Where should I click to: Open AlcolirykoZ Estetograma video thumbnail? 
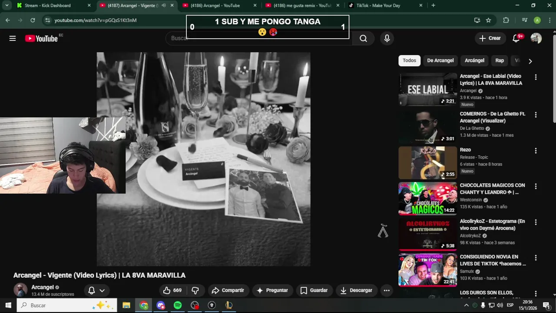click(427, 234)
